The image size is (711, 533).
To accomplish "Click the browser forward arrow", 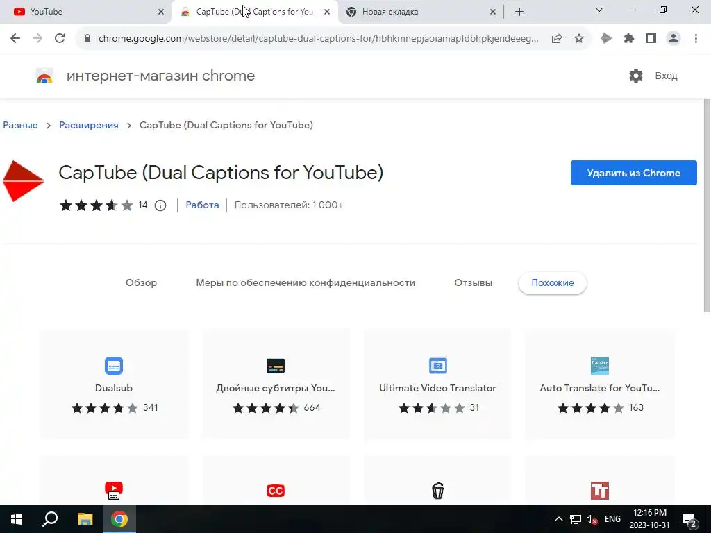I will (x=37, y=39).
